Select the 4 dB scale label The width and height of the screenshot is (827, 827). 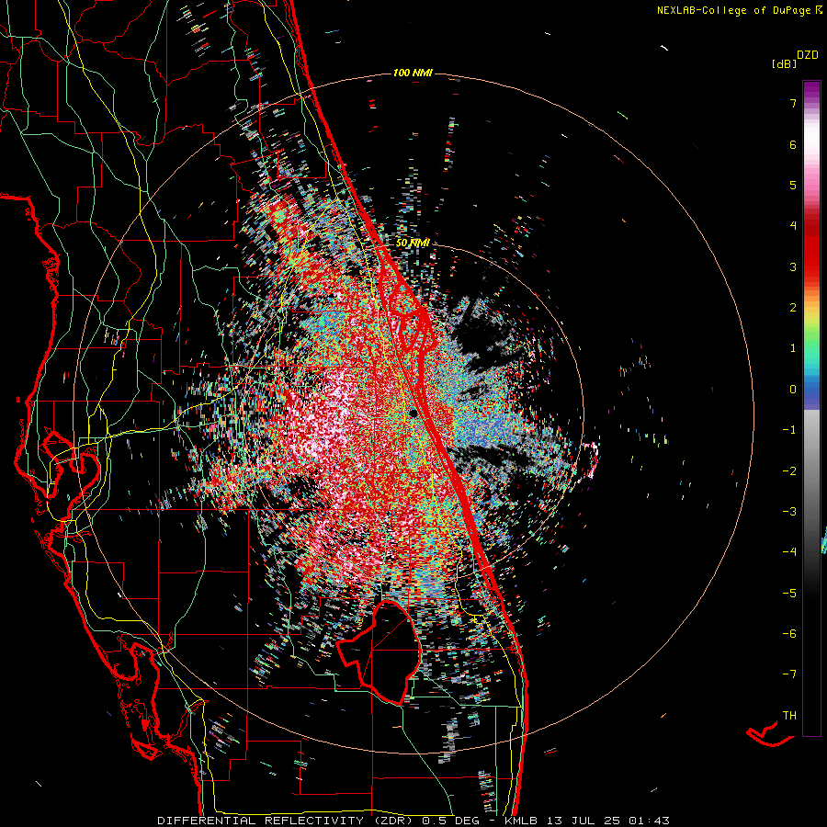point(793,226)
